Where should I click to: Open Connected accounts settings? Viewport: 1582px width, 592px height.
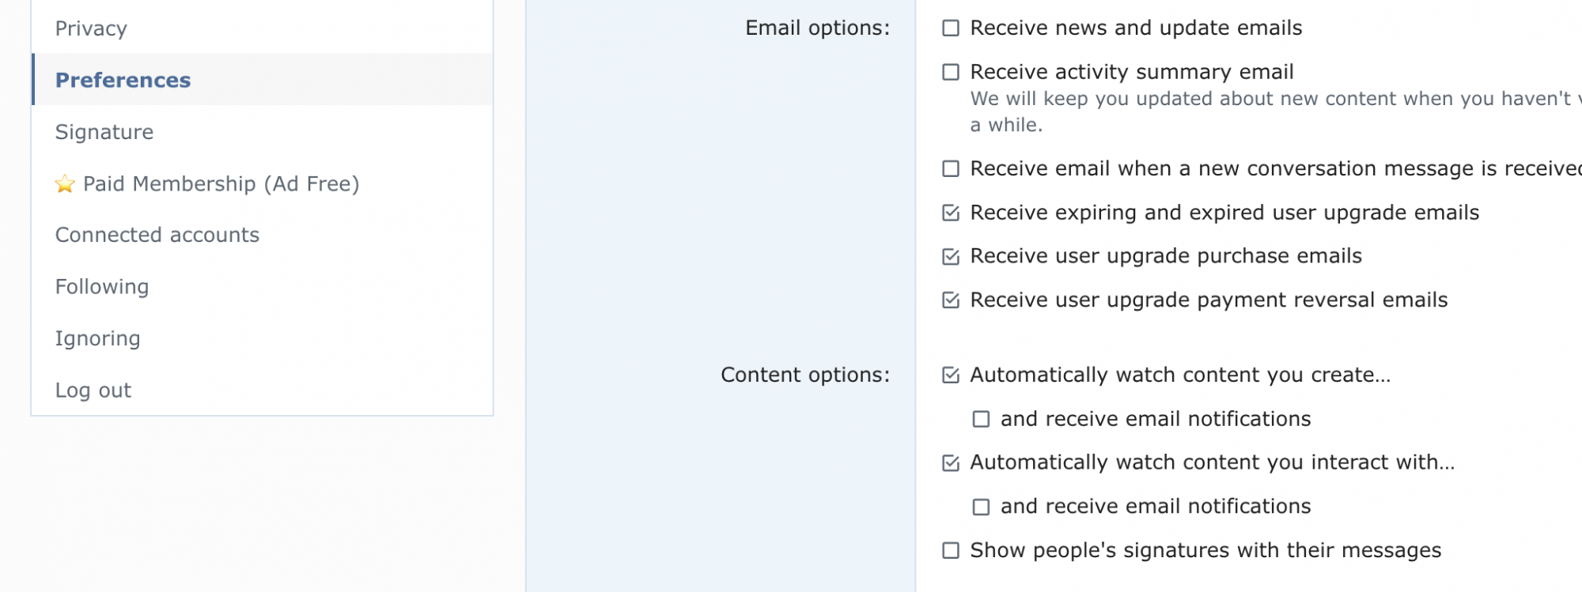click(x=157, y=236)
